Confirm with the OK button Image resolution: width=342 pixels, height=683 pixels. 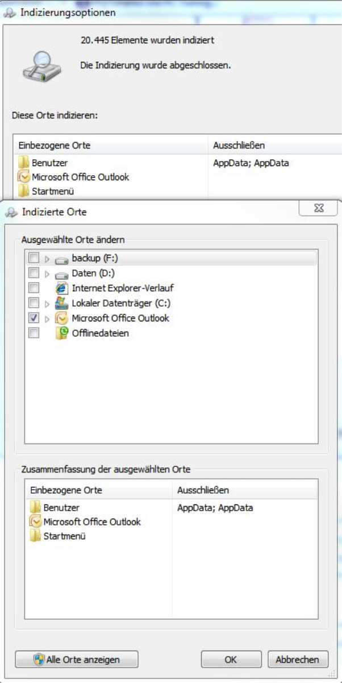point(231,660)
